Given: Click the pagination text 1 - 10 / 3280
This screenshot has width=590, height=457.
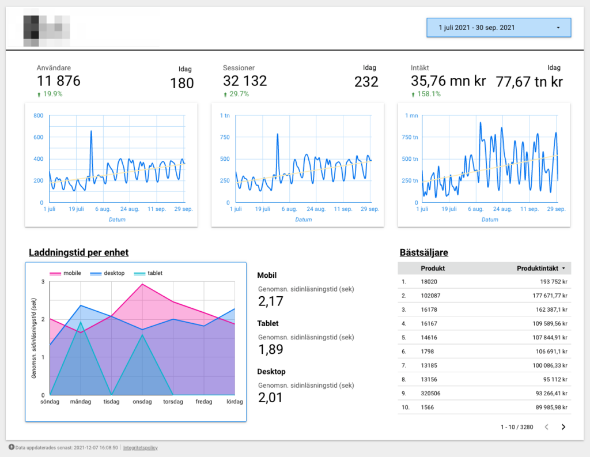Looking at the screenshot, I should (517, 427).
